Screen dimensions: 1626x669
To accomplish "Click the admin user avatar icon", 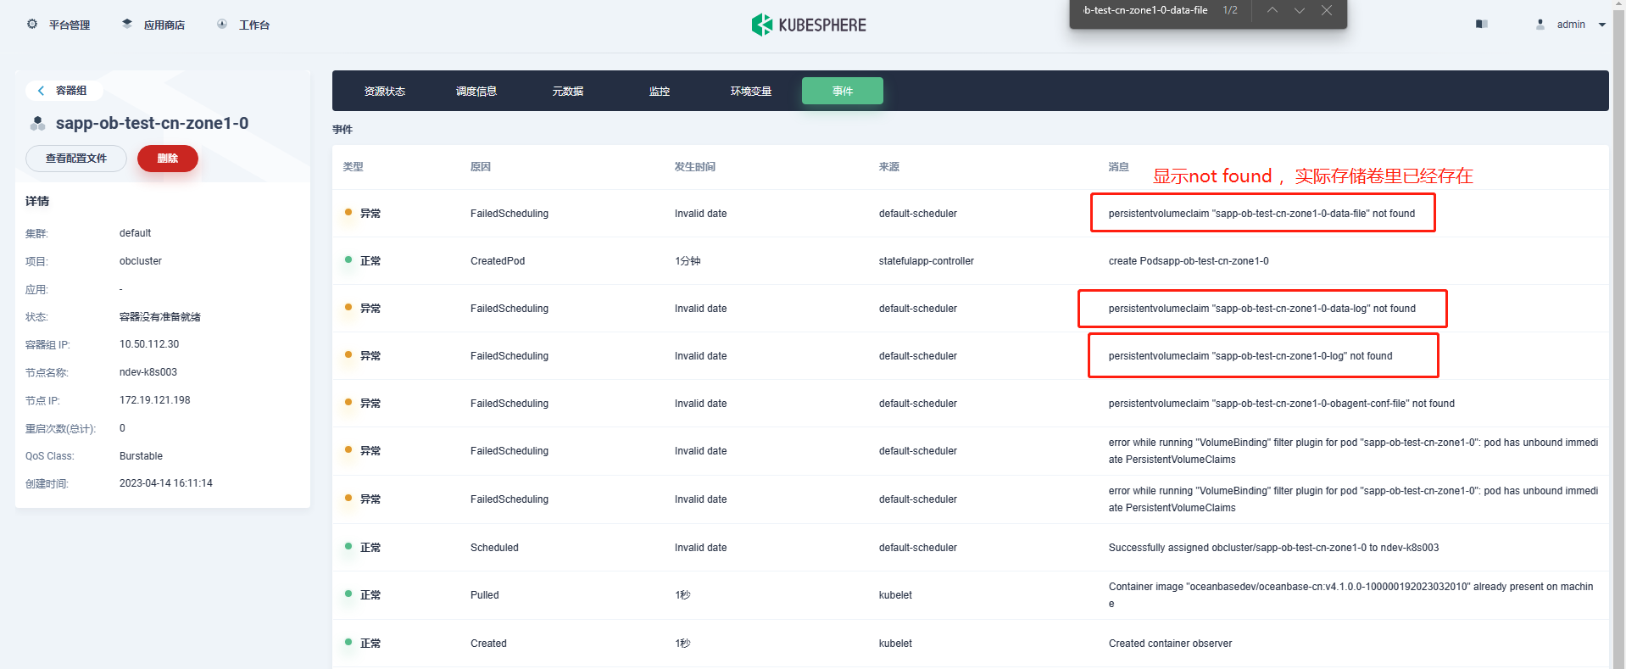I will 1540,25.
